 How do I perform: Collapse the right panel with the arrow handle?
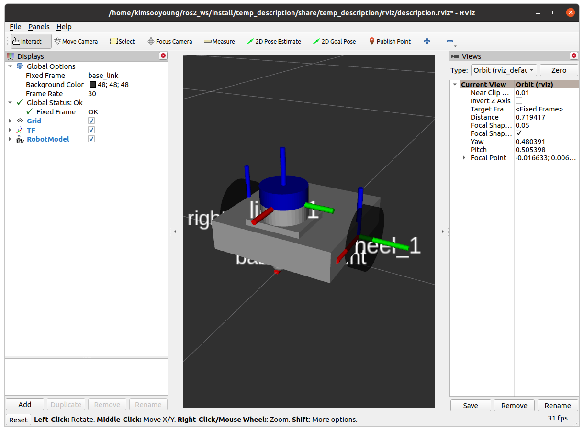pyautogui.click(x=442, y=232)
